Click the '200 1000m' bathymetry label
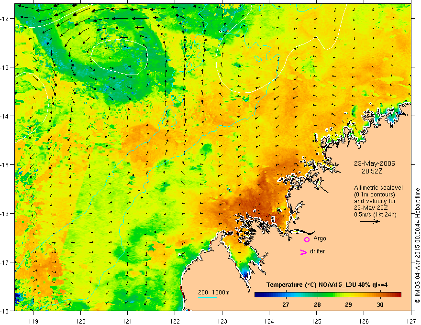This screenshot has width=421, height=325. [214, 292]
